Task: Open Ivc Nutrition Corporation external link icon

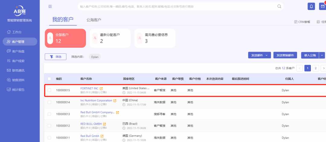Action: [115, 101]
